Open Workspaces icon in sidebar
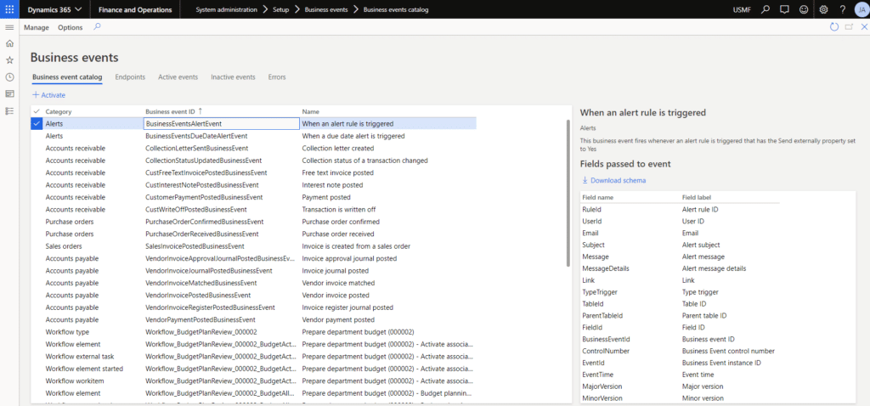870x406 pixels. point(8,93)
